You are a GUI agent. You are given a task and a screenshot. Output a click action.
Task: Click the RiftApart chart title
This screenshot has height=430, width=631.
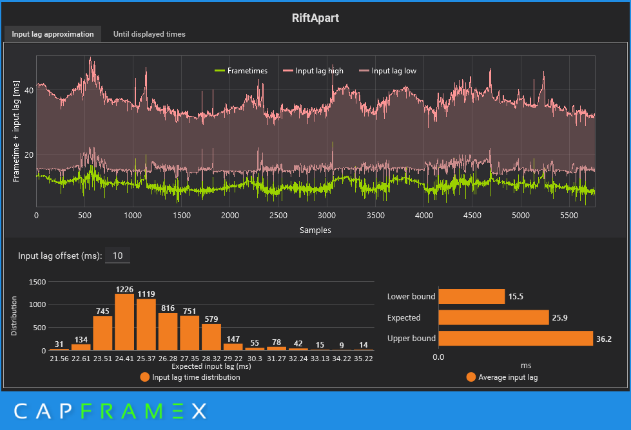tap(315, 18)
